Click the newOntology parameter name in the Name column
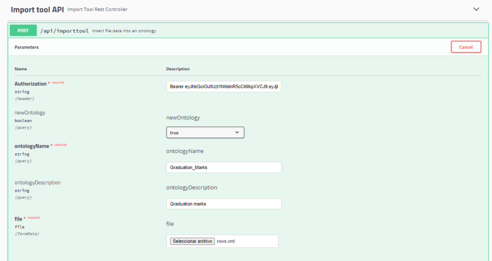Viewport: 492px width, 261px height. click(30, 112)
